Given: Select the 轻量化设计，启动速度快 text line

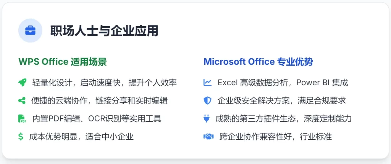Looking at the screenshot, I should 104,83.
